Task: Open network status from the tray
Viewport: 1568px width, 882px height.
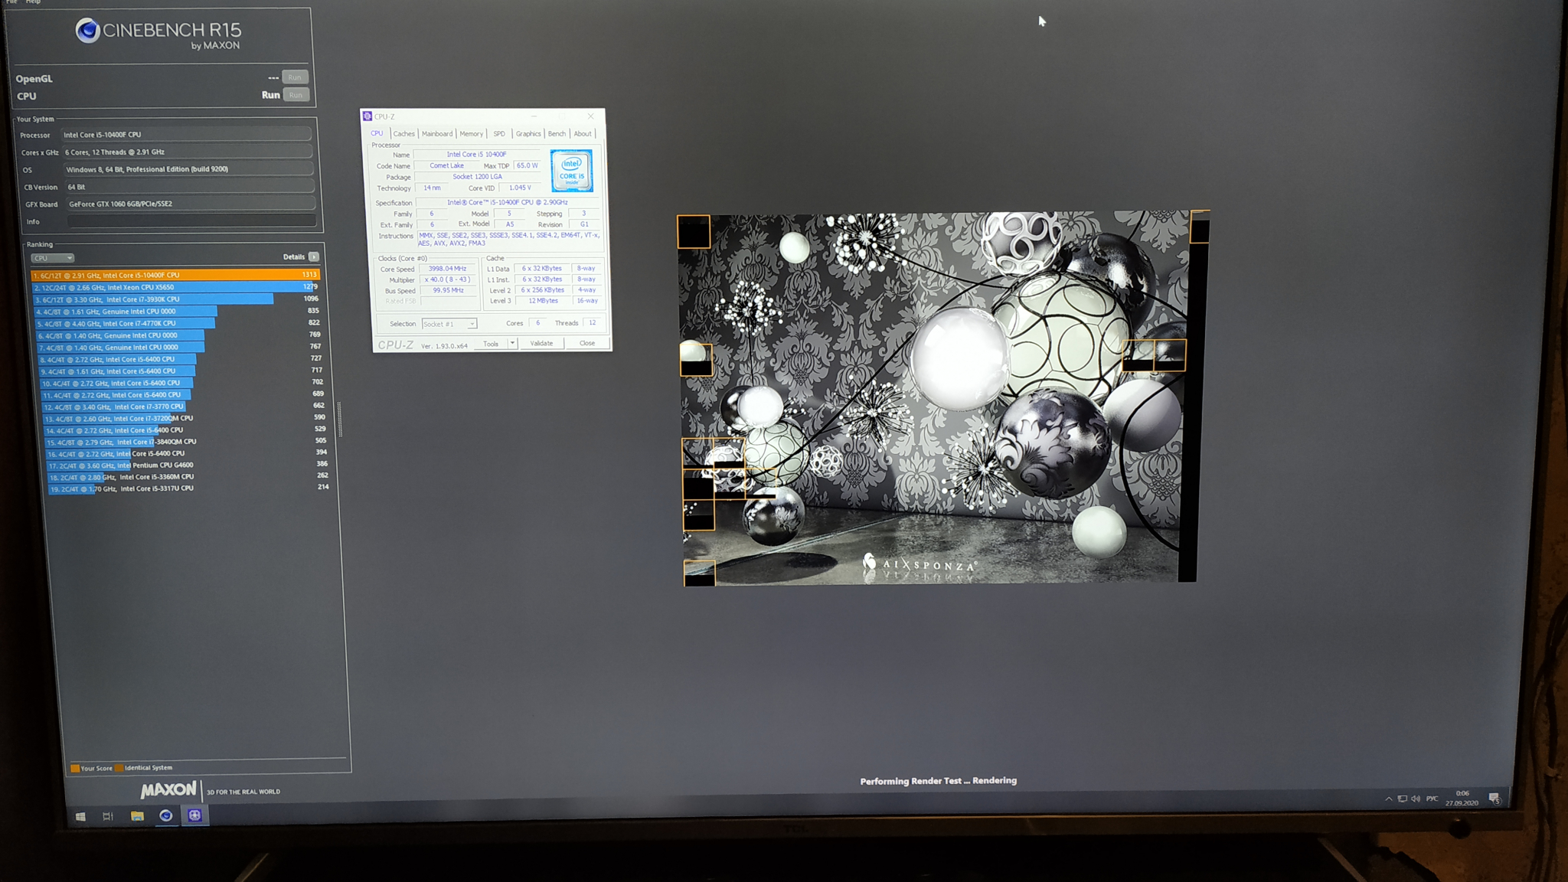Action: click(x=1402, y=799)
